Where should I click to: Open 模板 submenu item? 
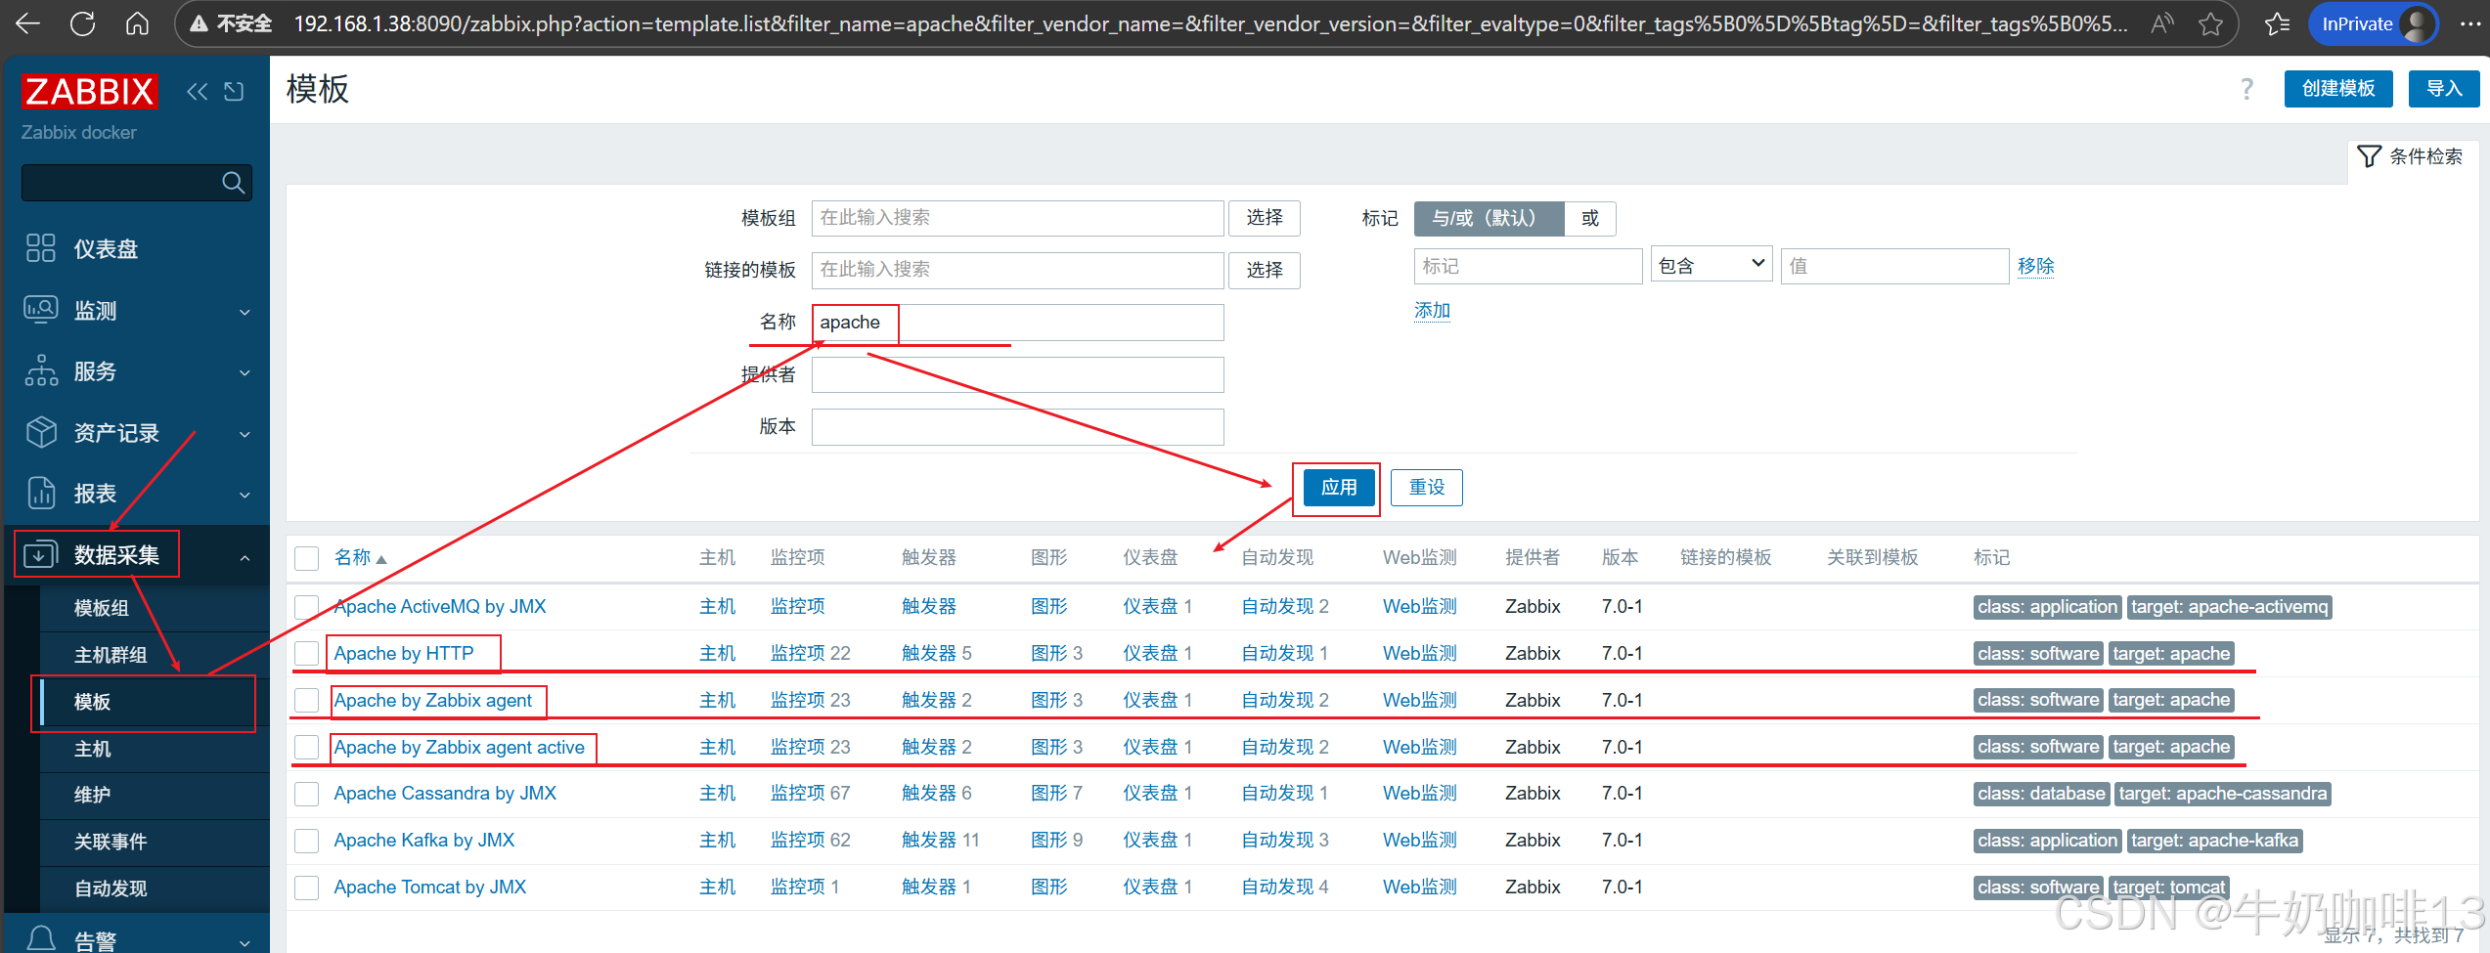coord(92,702)
